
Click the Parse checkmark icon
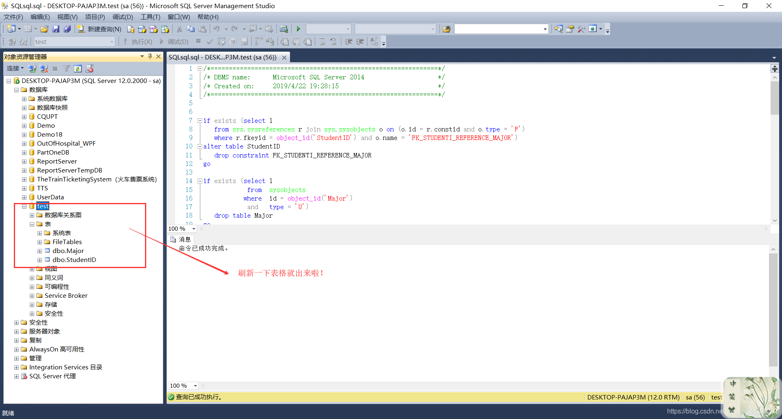coord(210,41)
